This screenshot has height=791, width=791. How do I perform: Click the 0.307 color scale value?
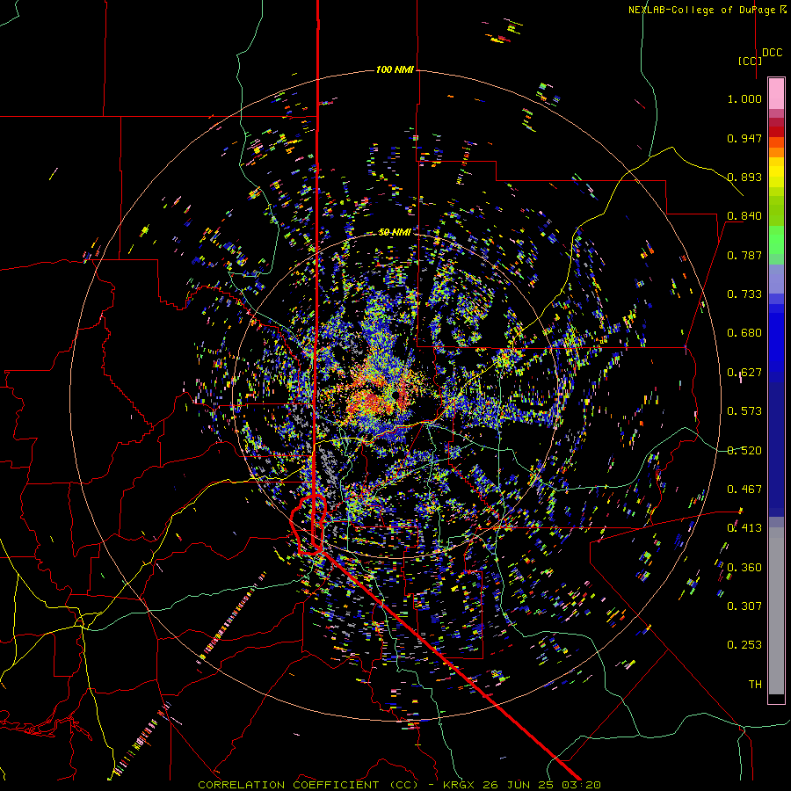tap(744, 606)
